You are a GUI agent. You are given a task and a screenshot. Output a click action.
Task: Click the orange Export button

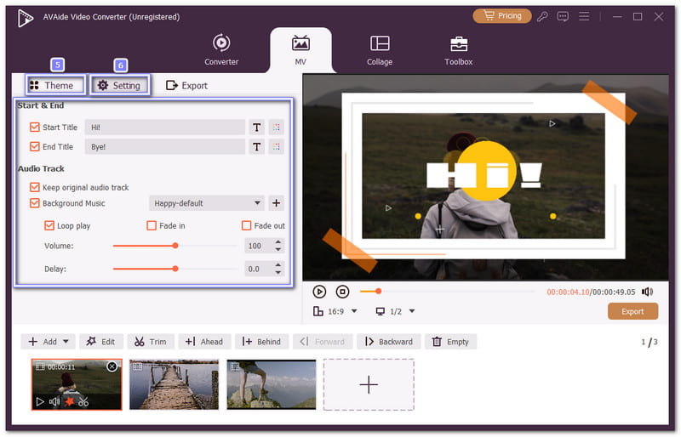tap(632, 311)
